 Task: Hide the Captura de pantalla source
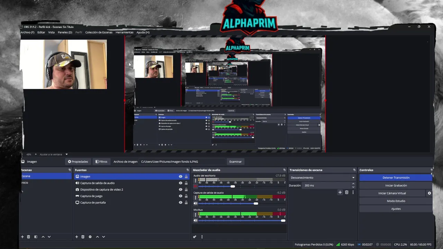click(x=180, y=203)
